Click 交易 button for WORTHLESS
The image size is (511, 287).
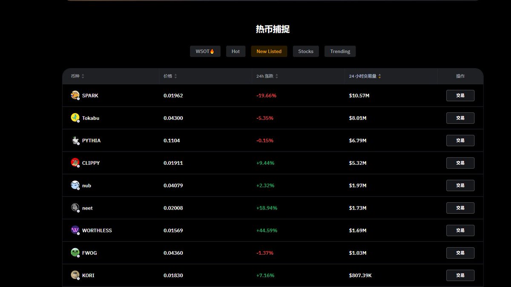click(460, 230)
